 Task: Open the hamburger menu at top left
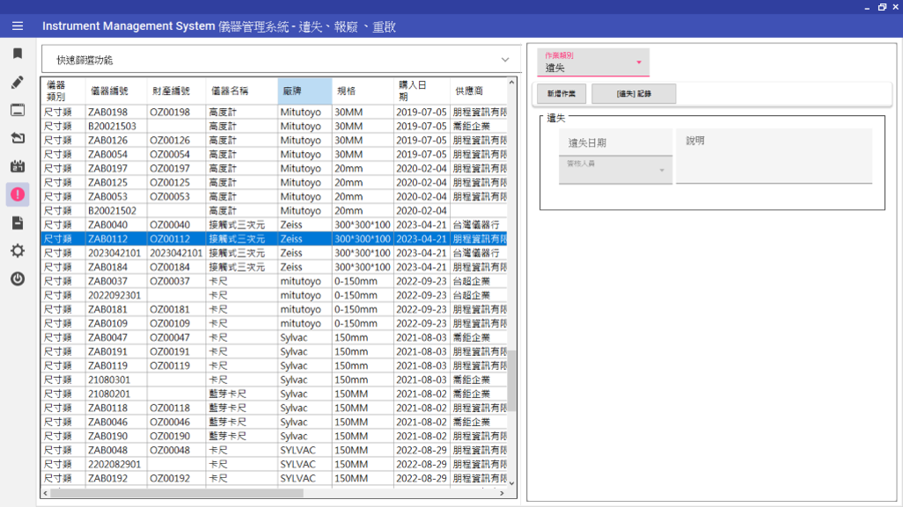[x=17, y=25]
